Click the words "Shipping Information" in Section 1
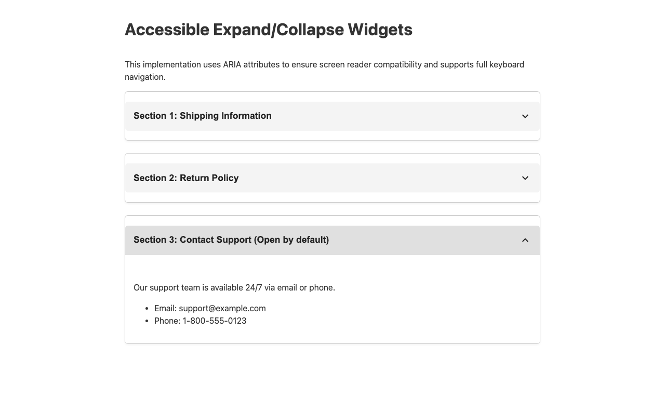The height and width of the screenshot is (415, 665). pyautogui.click(x=225, y=116)
